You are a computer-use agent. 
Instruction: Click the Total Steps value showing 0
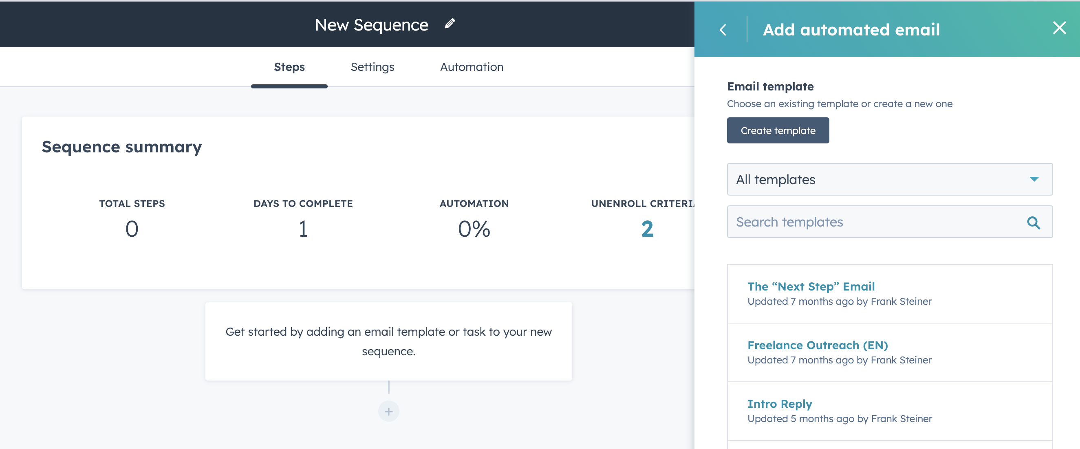(x=132, y=229)
